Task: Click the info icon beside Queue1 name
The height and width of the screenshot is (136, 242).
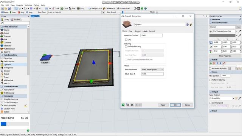Action: coord(188,25)
